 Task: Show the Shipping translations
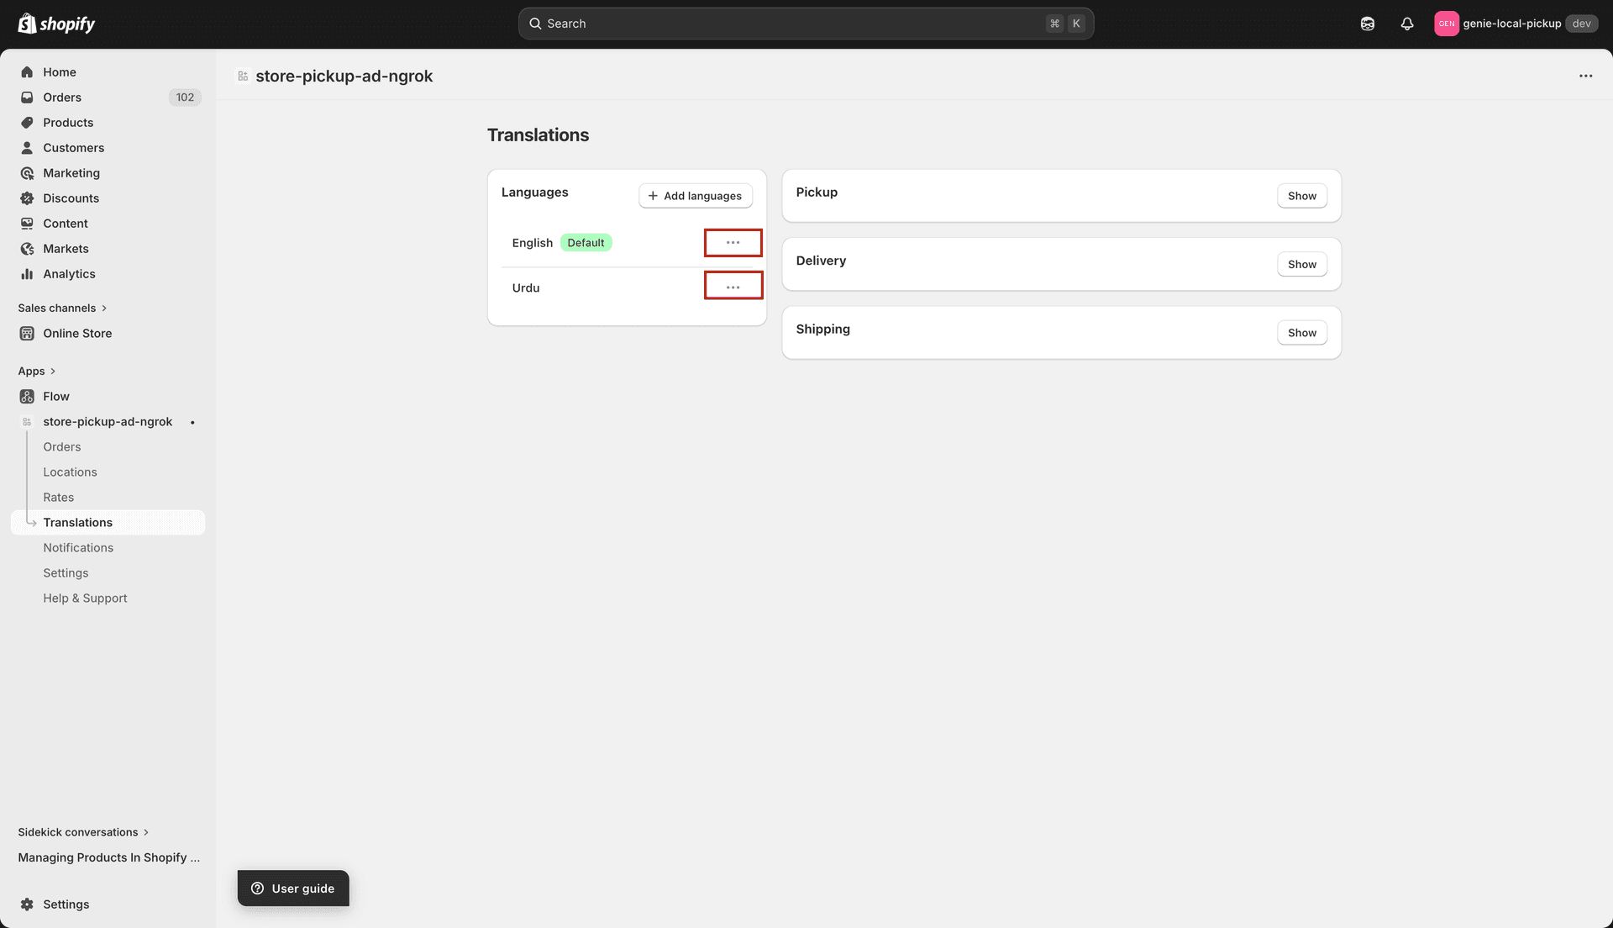pos(1301,332)
